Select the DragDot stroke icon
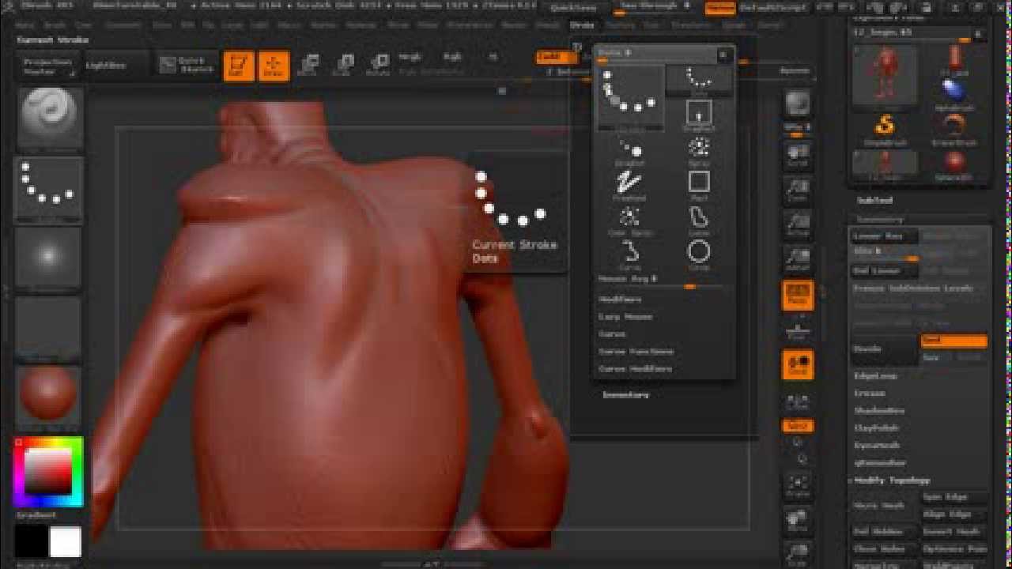This screenshot has width=1012, height=569. coord(630,151)
